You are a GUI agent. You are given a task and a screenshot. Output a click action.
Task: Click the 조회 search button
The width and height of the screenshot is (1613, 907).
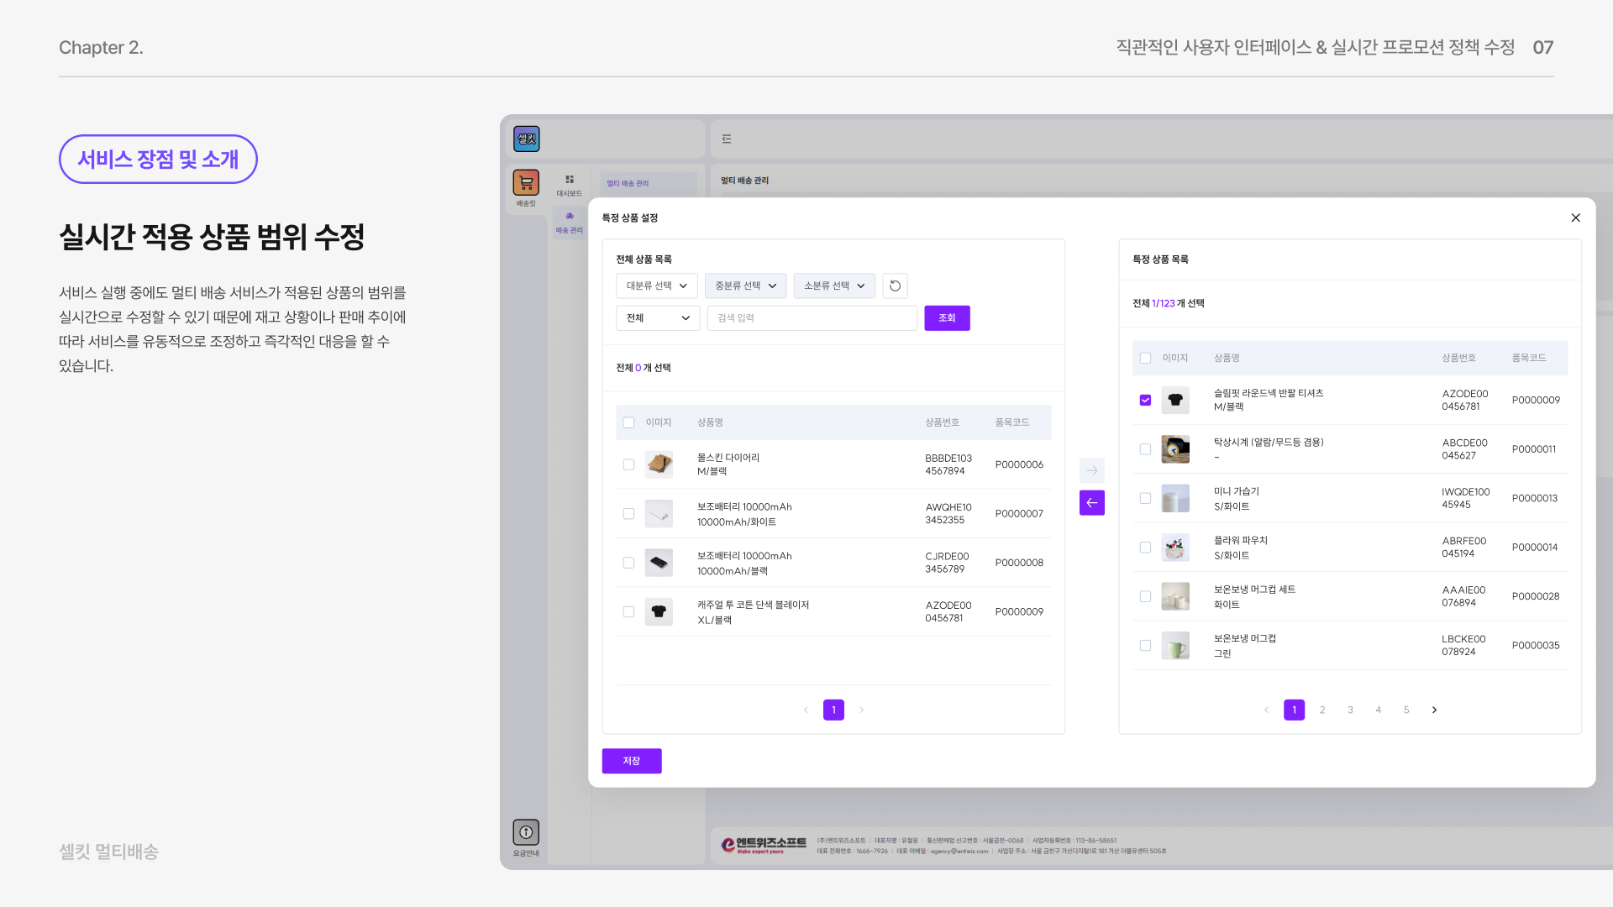(x=947, y=318)
